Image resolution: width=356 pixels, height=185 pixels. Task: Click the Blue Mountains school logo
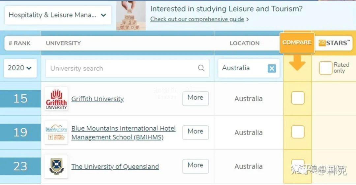(x=56, y=133)
